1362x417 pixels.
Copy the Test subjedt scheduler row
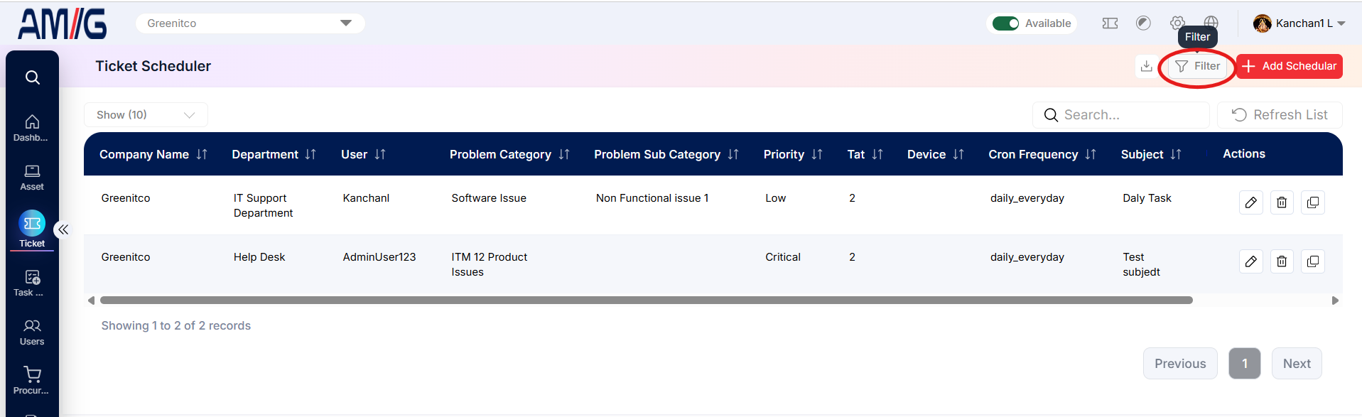pyautogui.click(x=1313, y=261)
